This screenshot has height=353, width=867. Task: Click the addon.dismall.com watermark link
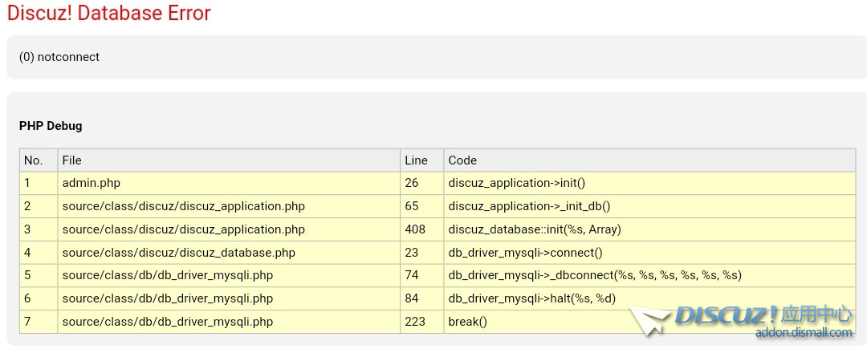pyautogui.click(x=804, y=333)
